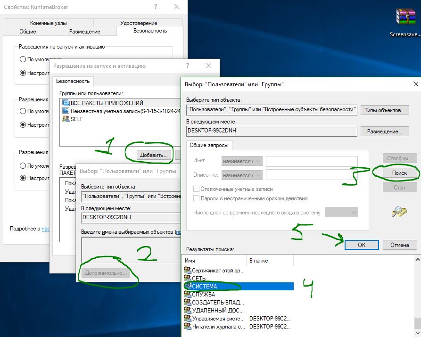Select the СИСТЕМА row in results

(239, 286)
